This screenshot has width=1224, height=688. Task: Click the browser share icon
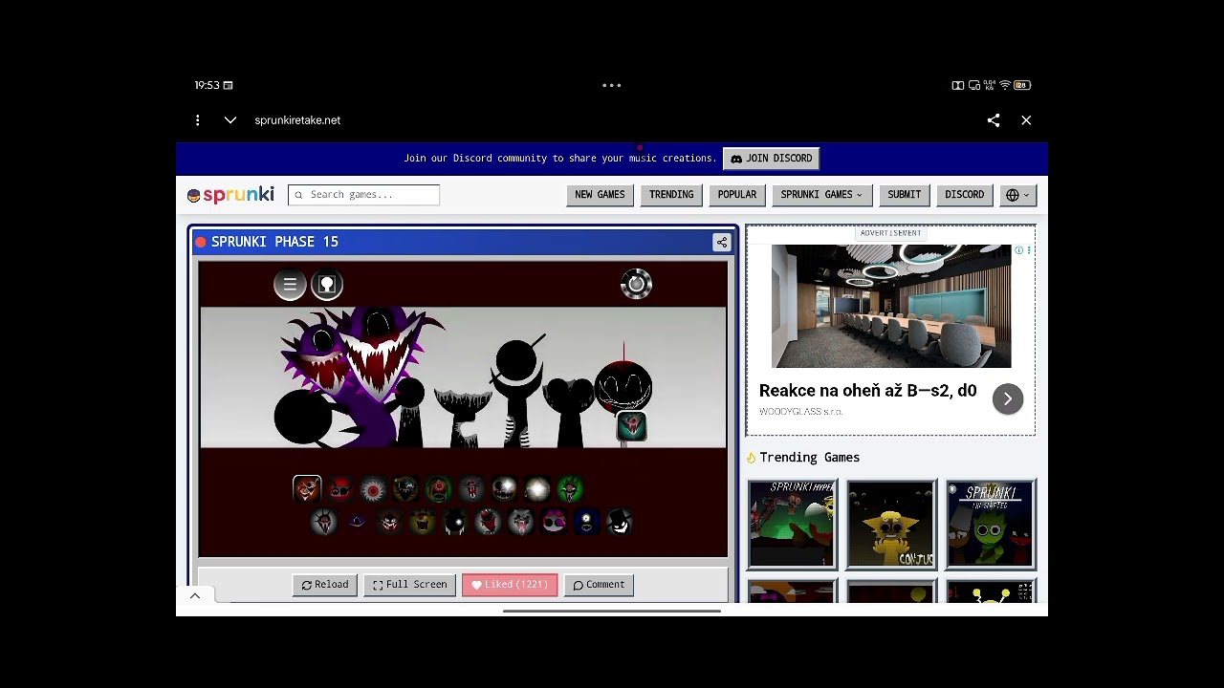pyautogui.click(x=994, y=120)
